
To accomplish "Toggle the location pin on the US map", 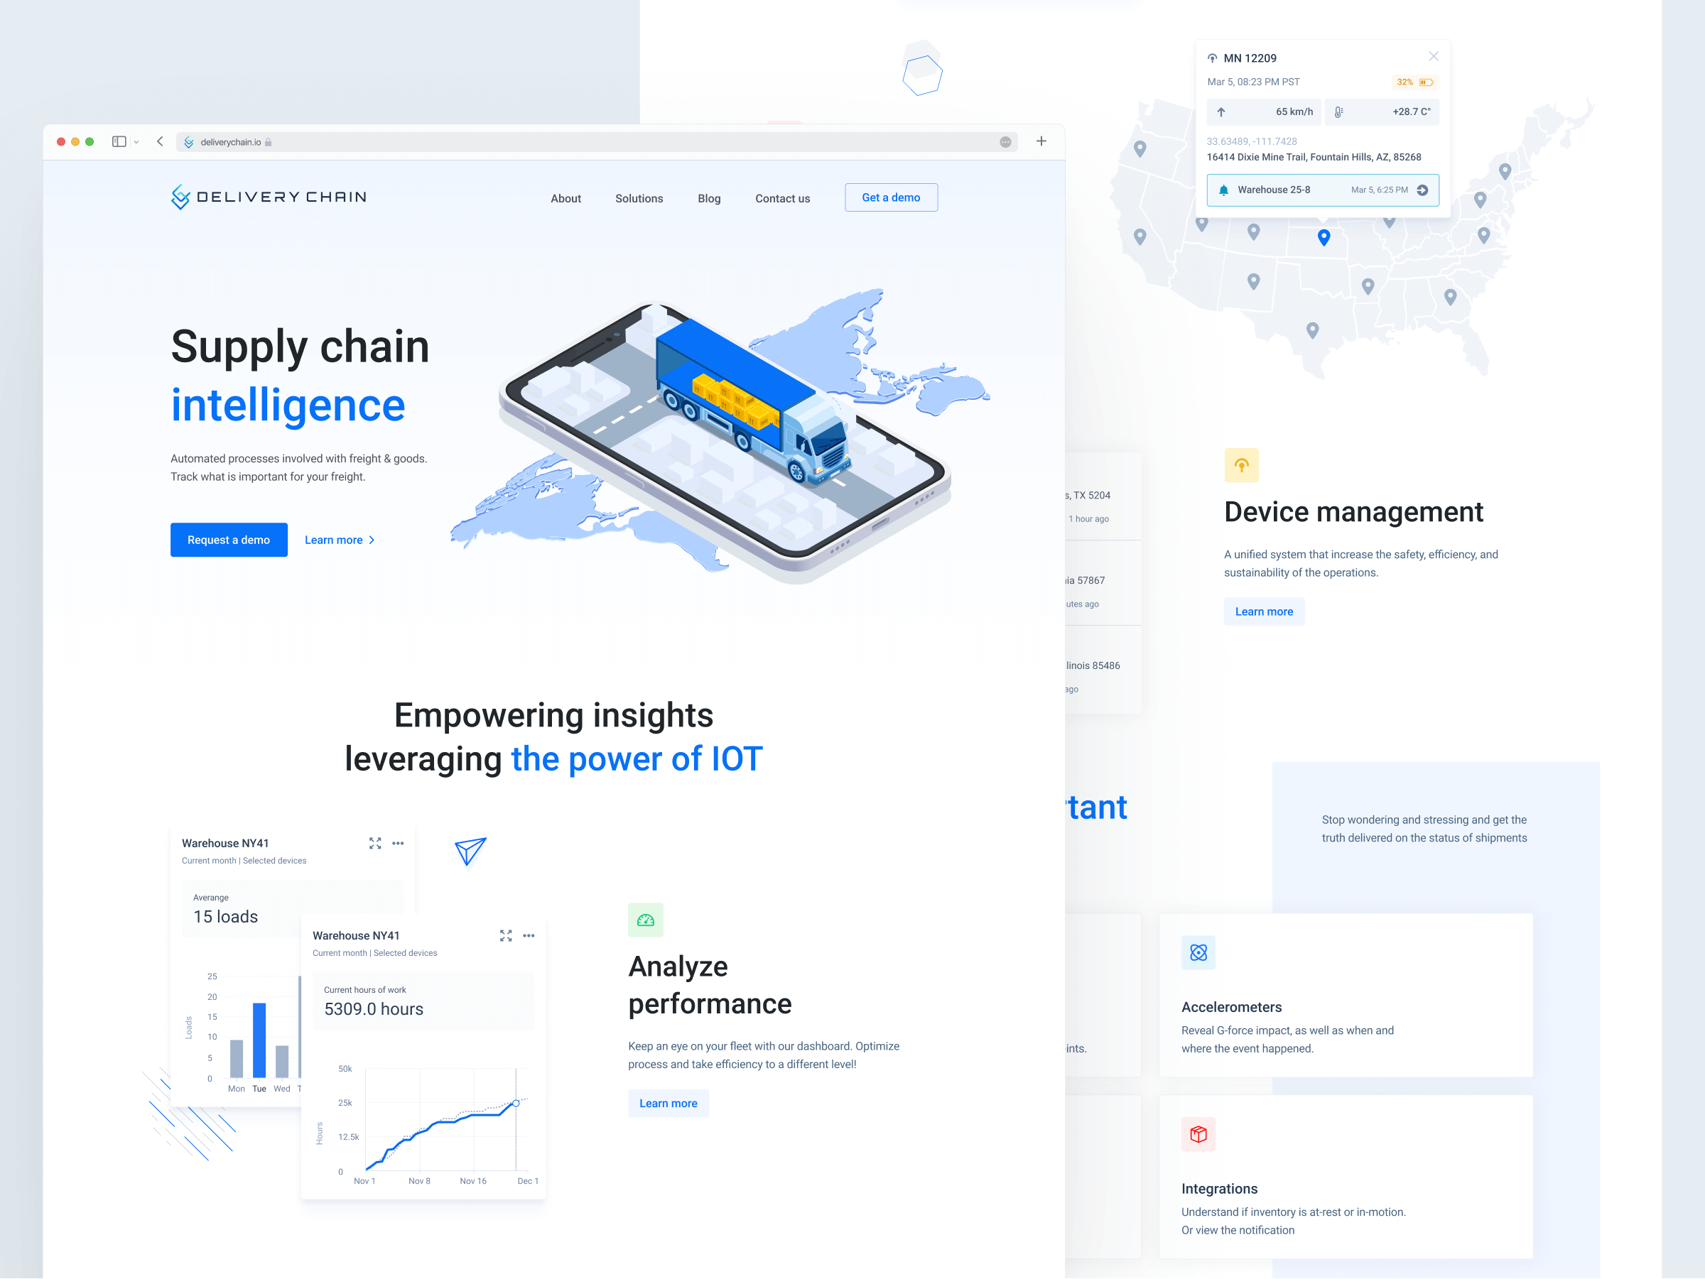I will point(1322,238).
